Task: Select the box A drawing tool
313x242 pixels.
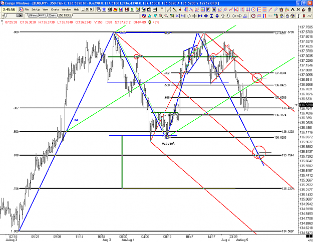Action: tap(214, 9)
